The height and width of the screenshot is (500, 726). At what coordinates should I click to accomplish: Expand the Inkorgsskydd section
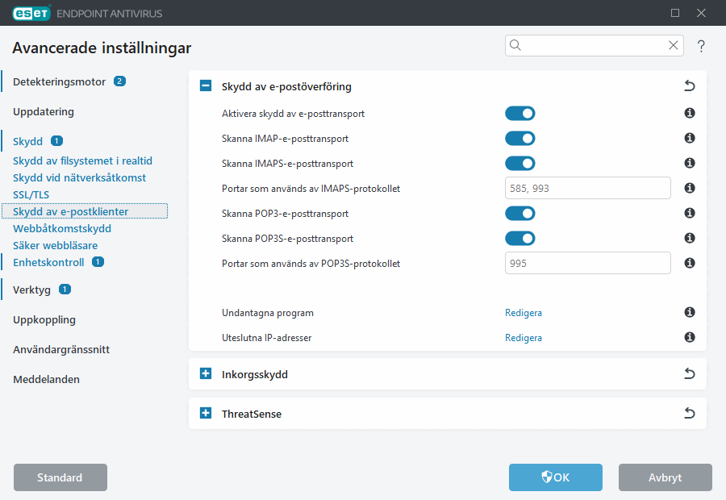pos(205,373)
